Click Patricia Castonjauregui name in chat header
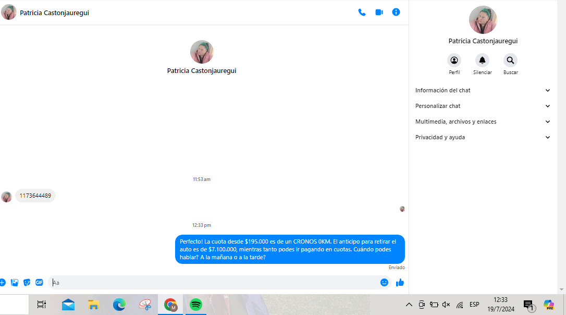Screen dimensions: 566x315 [55, 13]
